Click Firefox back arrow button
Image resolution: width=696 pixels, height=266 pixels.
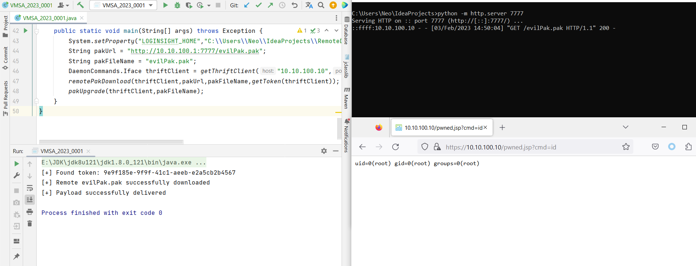pos(362,147)
